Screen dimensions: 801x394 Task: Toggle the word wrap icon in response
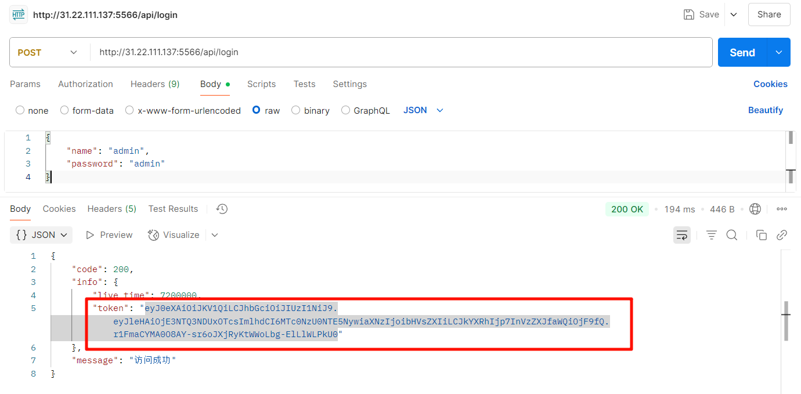pos(681,235)
